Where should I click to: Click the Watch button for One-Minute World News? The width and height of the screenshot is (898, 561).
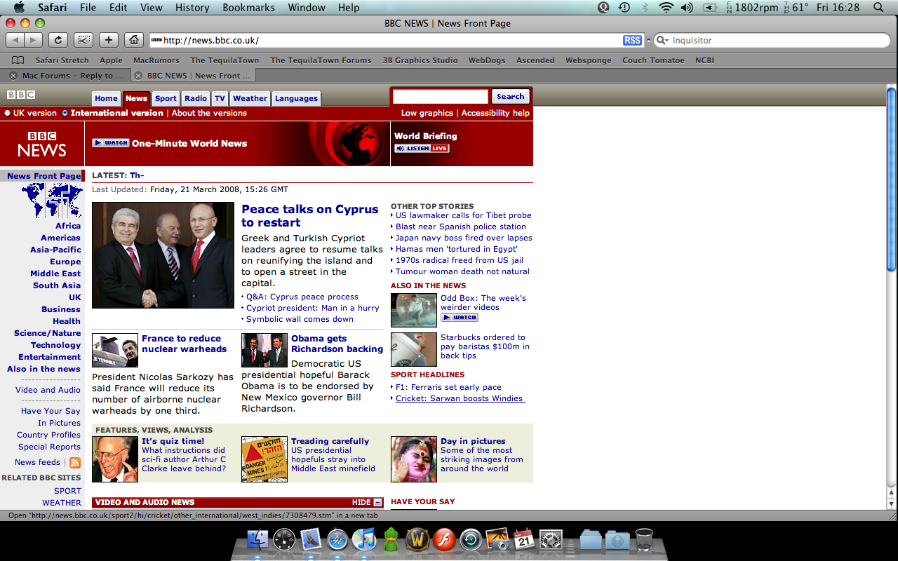coord(111,143)
